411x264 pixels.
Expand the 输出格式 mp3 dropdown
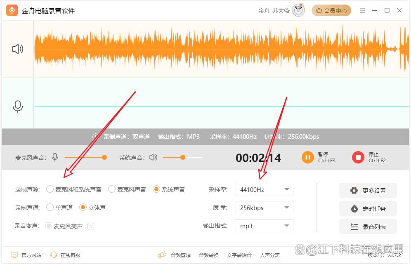[x=264, y=226]
